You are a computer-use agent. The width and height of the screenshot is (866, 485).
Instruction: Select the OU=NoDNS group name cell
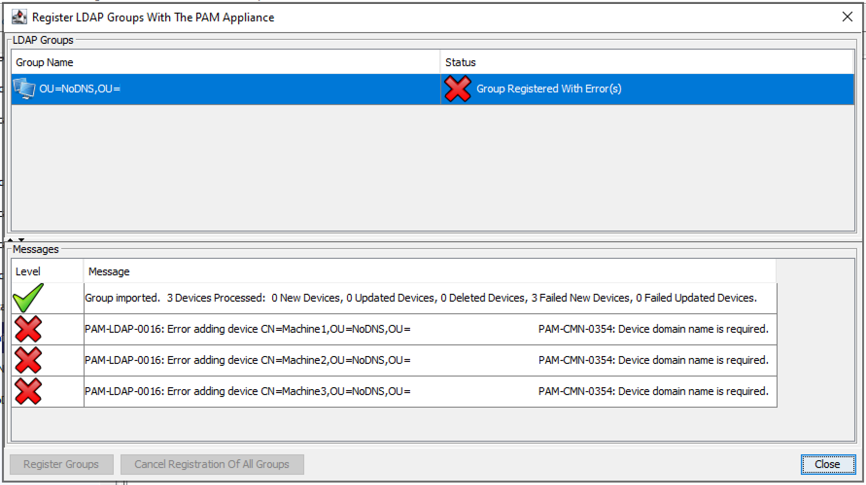click(80, 89)
